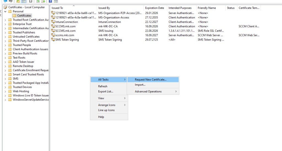Select the Enterprise Trust tree folder
The width and height of the screenshot is (282, 151).
coord(22,24)
